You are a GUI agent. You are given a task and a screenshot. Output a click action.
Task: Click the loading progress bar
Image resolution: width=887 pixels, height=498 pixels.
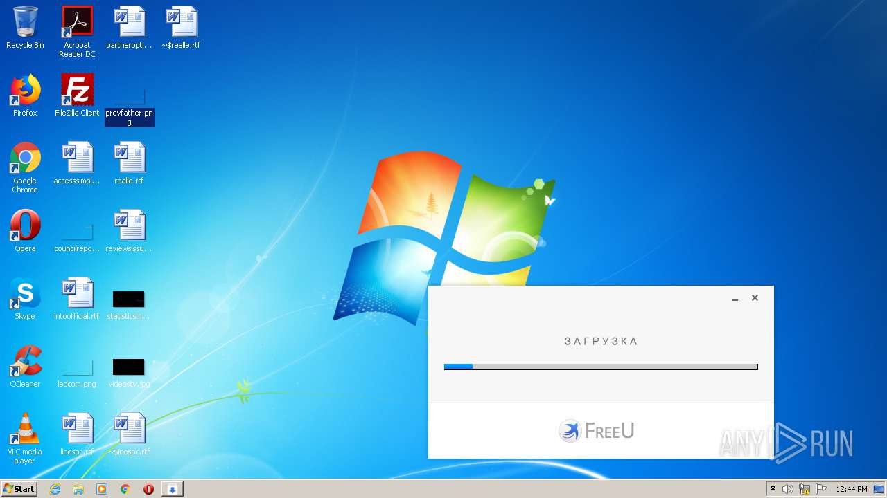(601, 367)
